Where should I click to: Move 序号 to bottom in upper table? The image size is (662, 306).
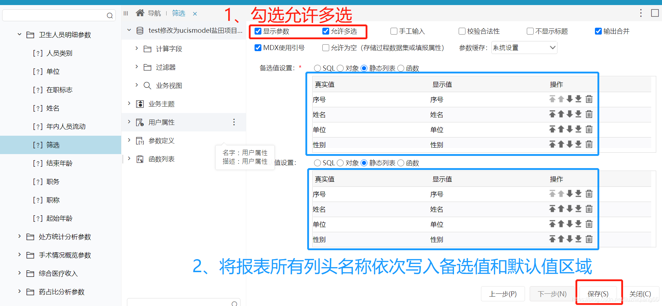pos(578,99)
